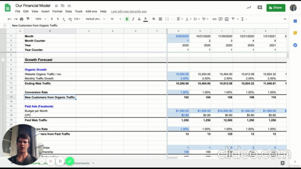301x169 pixels.
Task: Open the 123 more formats dropdown
Action: pos(77,19)
